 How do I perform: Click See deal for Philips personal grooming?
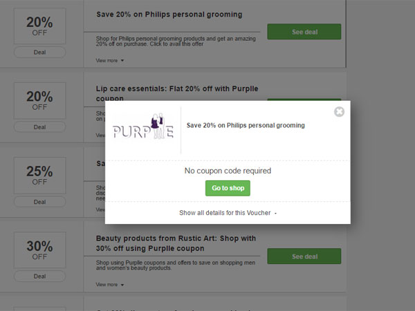tap(304, 32)
